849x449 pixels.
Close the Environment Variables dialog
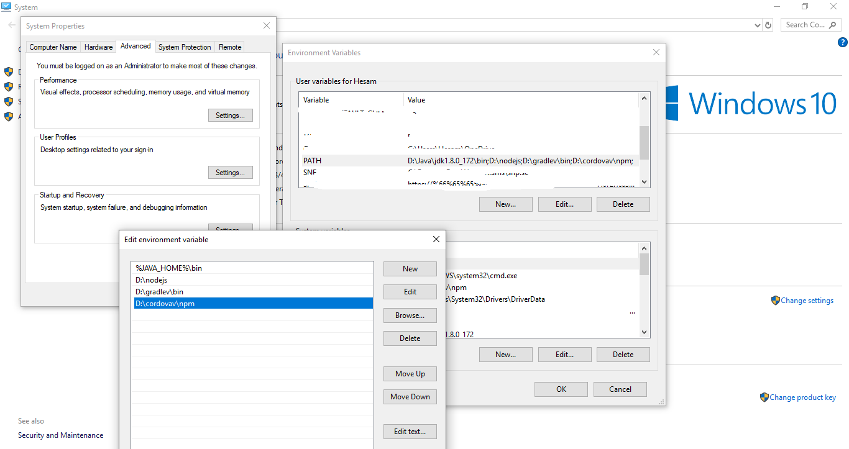click(656, 53)
